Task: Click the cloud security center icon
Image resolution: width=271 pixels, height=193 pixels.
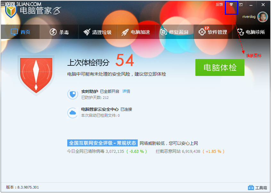Action: 72,112
